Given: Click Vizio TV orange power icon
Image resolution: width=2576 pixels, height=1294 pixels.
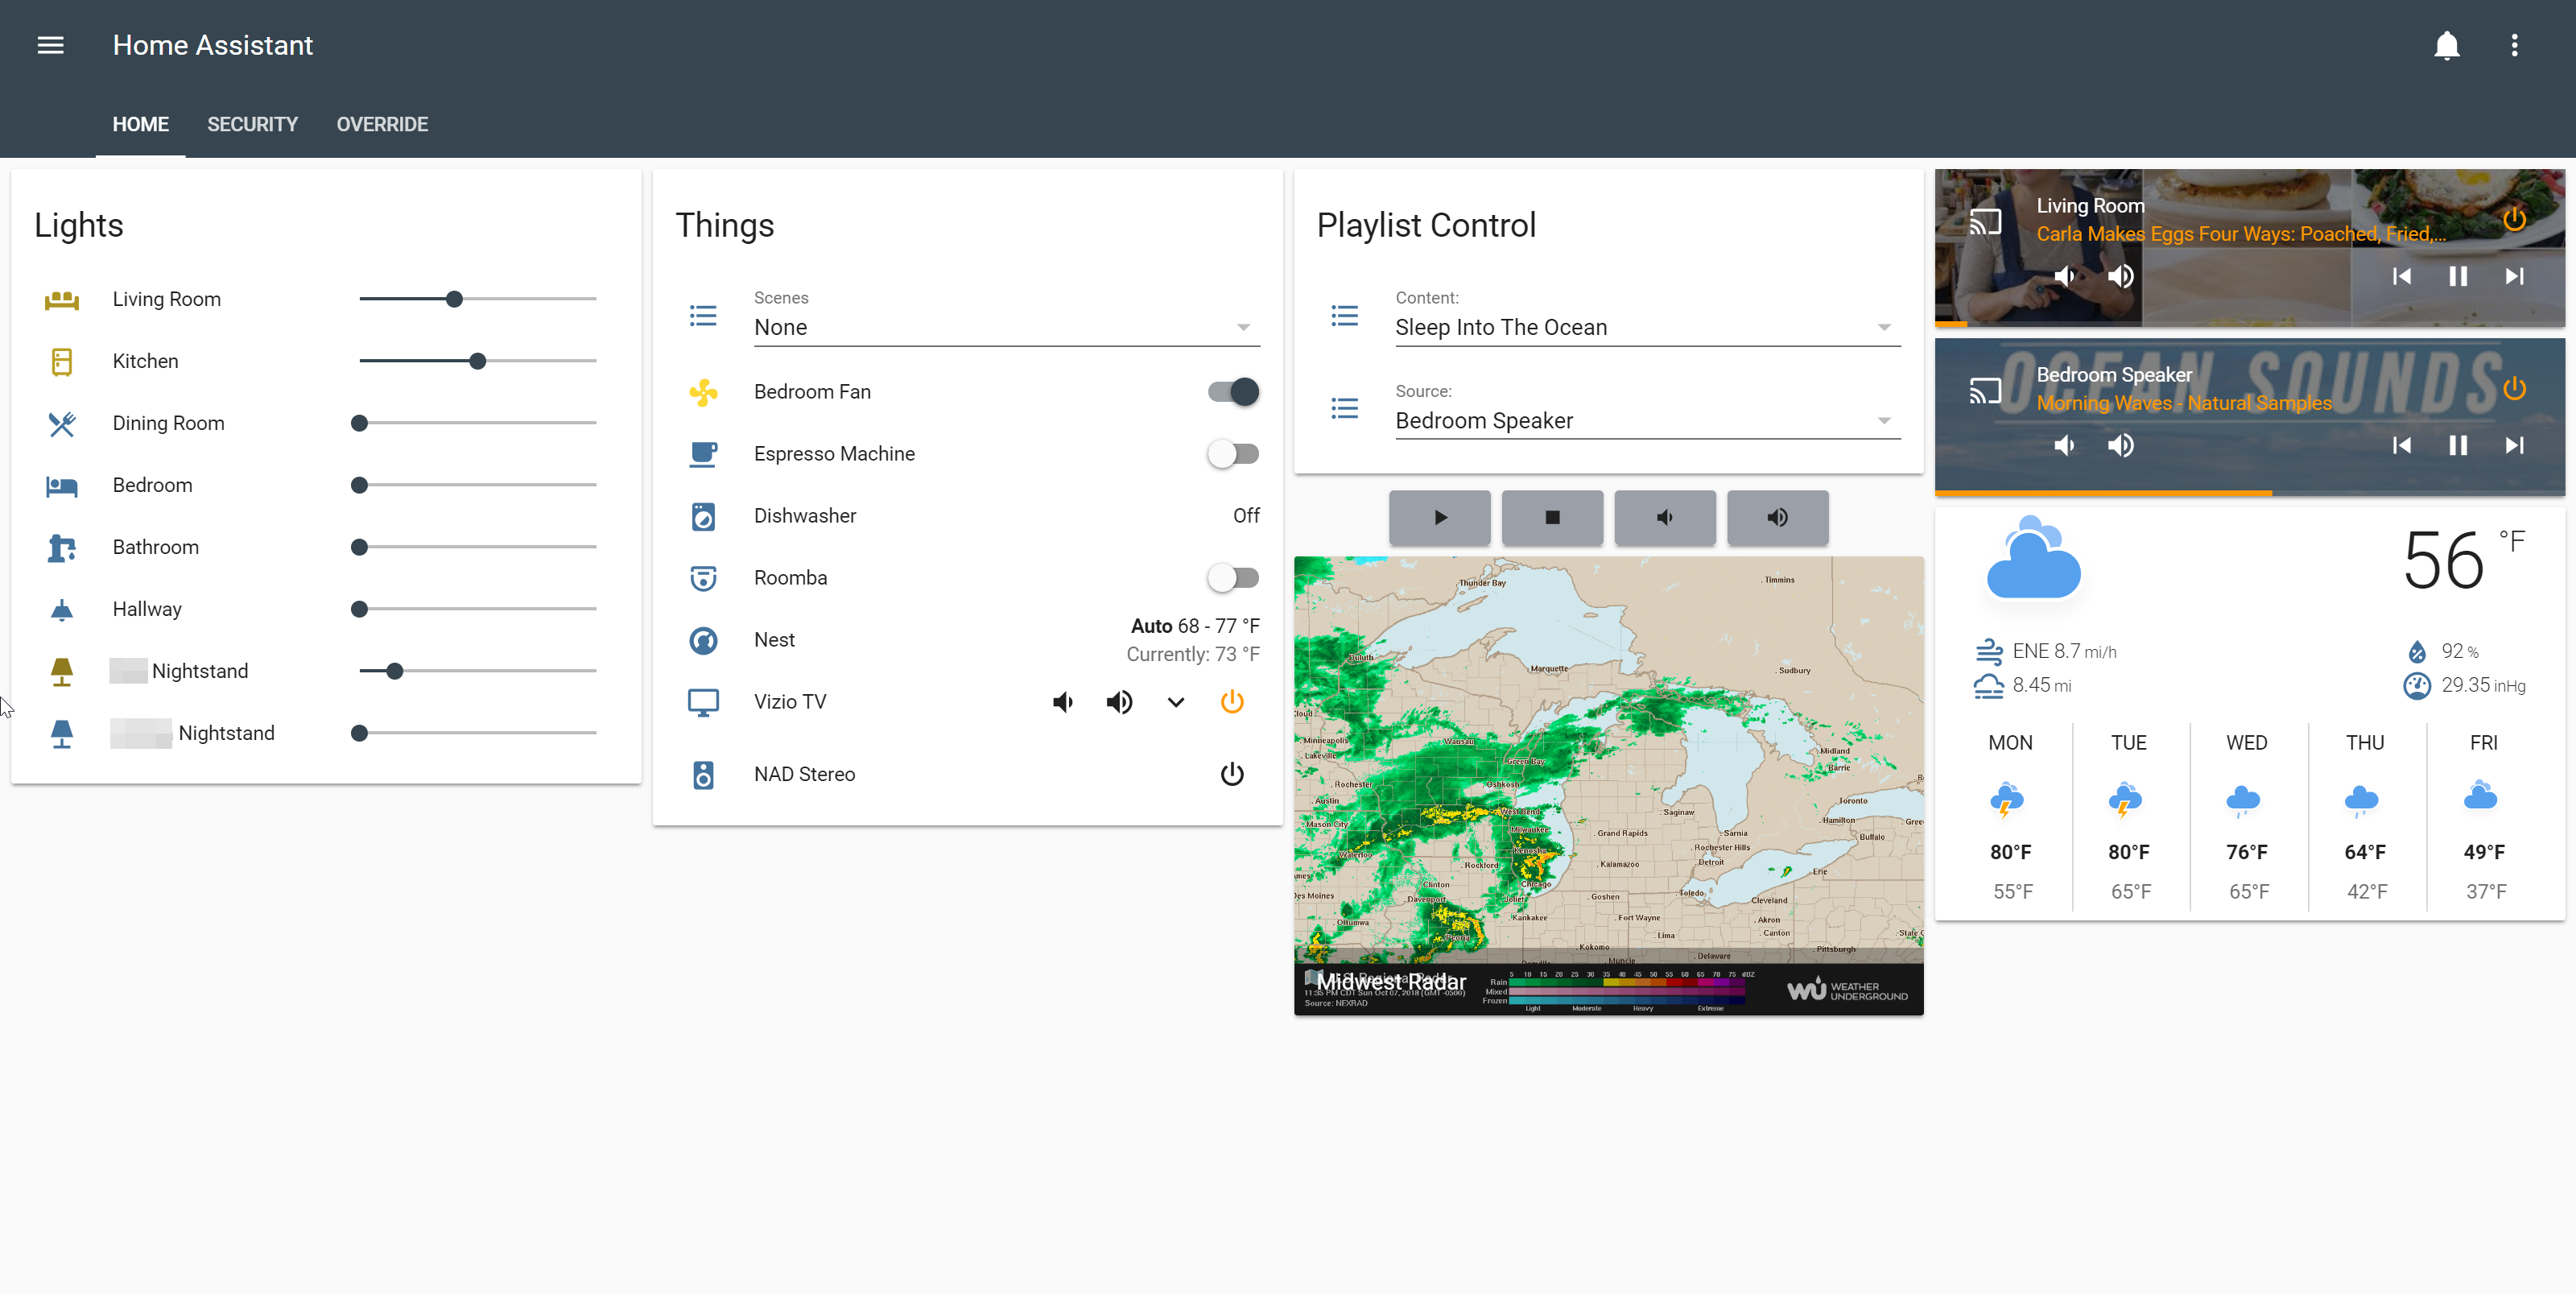Looking at the screenshot, I should (x=1231, y=702).
